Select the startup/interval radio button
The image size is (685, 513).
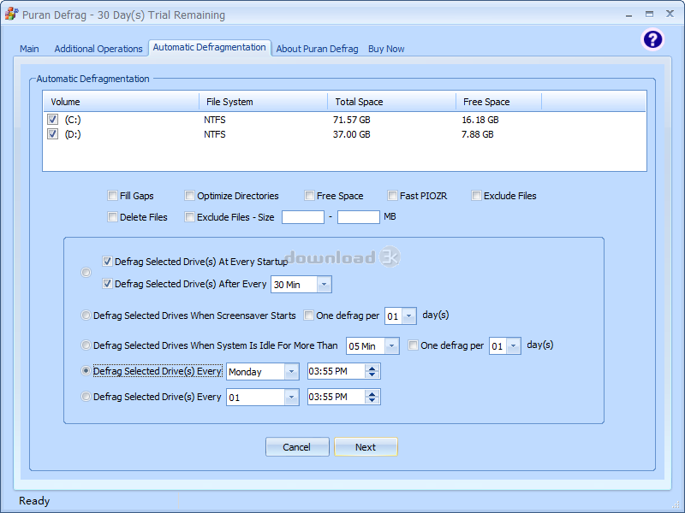coord(86,272)
